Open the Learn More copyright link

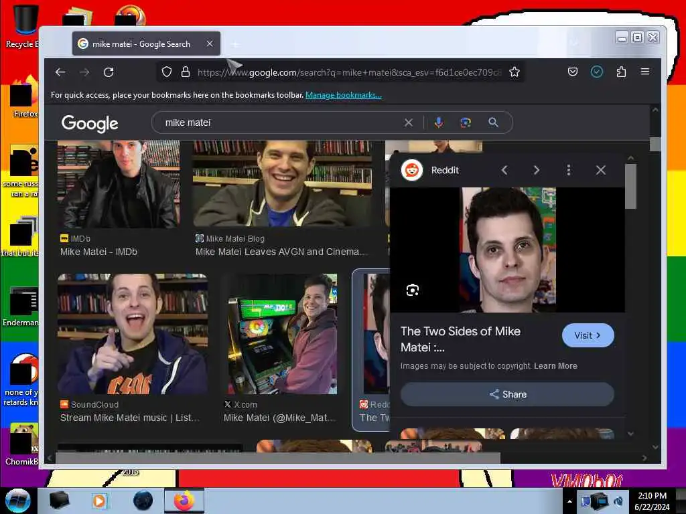coord(555,366)
